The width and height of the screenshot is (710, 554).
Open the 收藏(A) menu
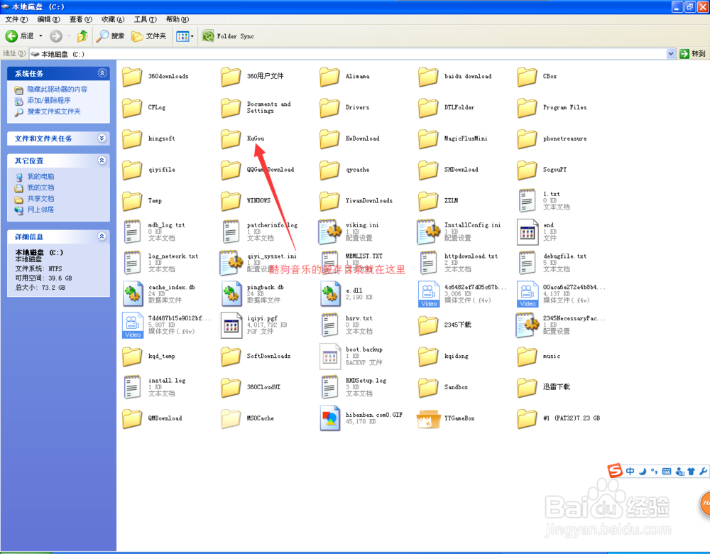tap(113, 19)
